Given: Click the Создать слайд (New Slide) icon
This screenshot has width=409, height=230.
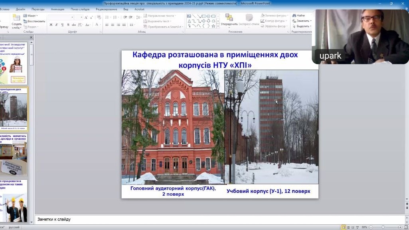Looking at the screenshot, I should (16, 18).
